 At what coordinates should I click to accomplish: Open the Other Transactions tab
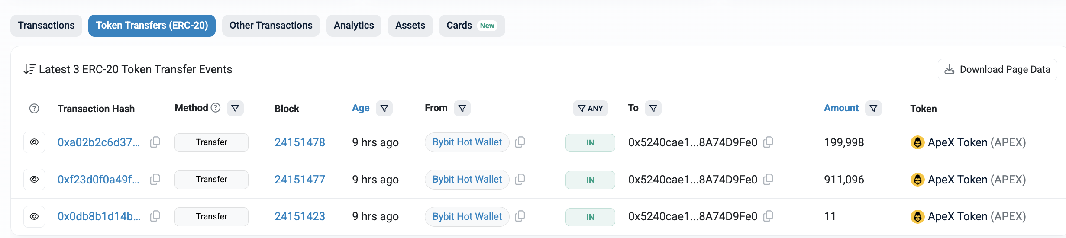click(x=271, y=26)
